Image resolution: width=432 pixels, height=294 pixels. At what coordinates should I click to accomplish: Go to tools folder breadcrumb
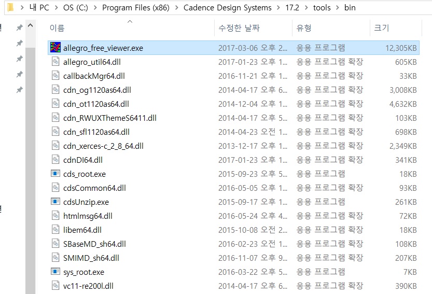(322, 8)
